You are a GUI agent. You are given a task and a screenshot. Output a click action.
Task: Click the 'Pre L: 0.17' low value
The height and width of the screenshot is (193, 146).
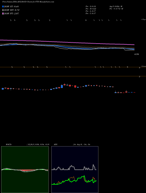[91, 11]
